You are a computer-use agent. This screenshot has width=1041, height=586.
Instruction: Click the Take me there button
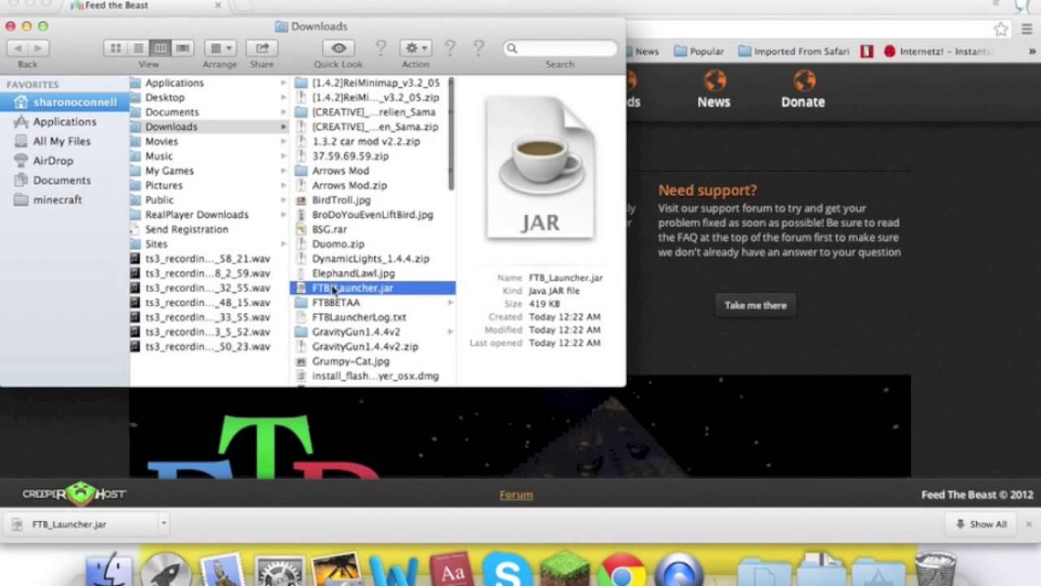tap(756, 305)
